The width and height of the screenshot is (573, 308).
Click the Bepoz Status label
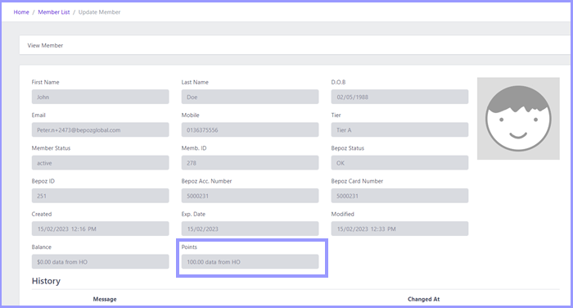(348, 148)
